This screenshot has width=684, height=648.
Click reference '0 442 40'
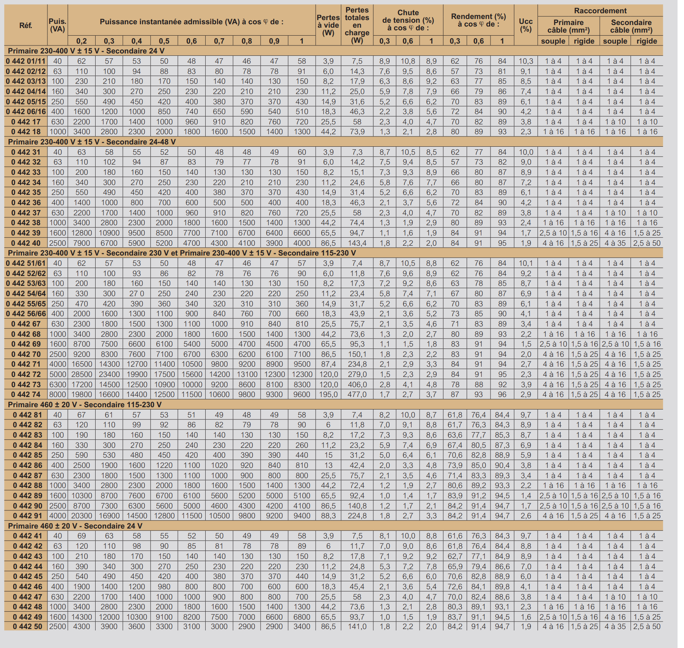(26, 243)
